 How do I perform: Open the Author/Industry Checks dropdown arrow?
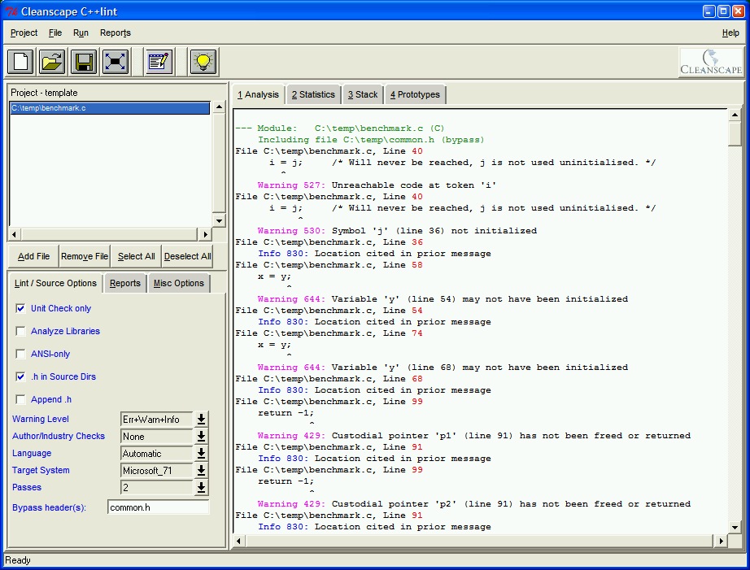pyautogui.click(x=202, y=436)
